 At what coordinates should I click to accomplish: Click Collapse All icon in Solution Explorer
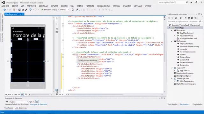pyautogui.click(x=192, y=18)
